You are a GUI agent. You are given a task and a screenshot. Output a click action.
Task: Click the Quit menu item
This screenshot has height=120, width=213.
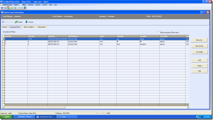tap(55, 5)
